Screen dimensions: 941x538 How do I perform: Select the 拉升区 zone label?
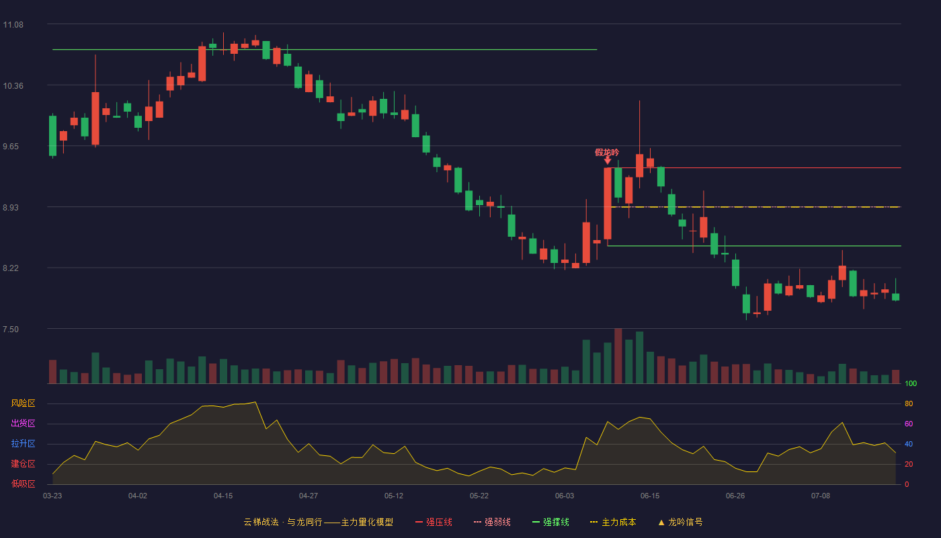(x=23, y=444)
